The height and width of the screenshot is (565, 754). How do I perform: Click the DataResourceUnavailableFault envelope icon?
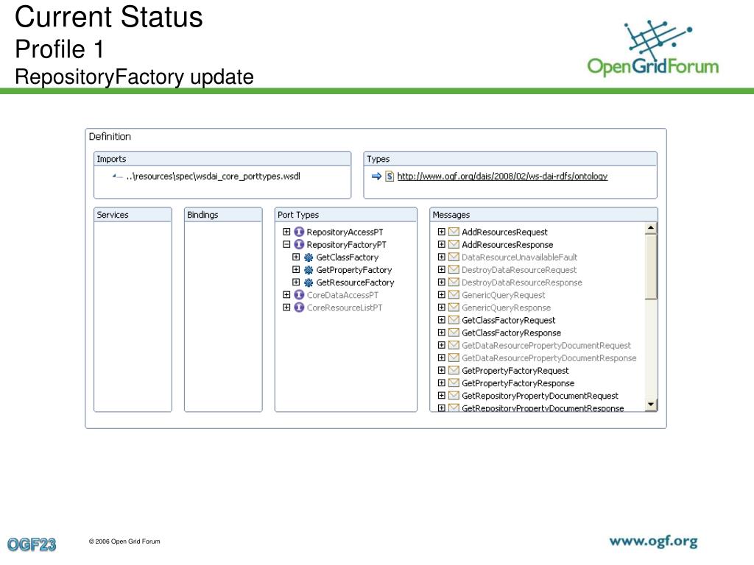point(454,257)
